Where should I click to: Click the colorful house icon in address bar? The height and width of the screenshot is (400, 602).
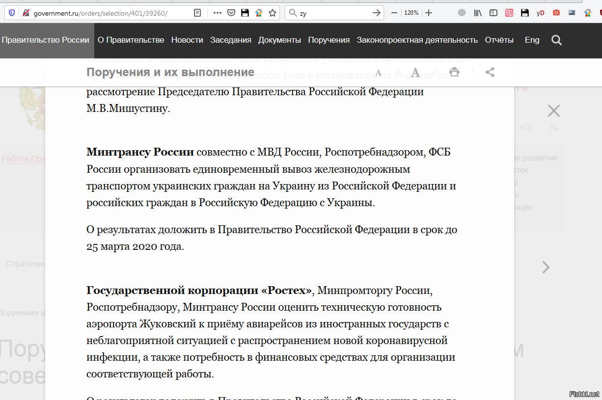(258, 13)
